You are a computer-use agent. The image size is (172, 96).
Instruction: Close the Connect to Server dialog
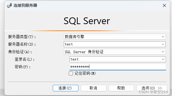click(x=164, y=5)
